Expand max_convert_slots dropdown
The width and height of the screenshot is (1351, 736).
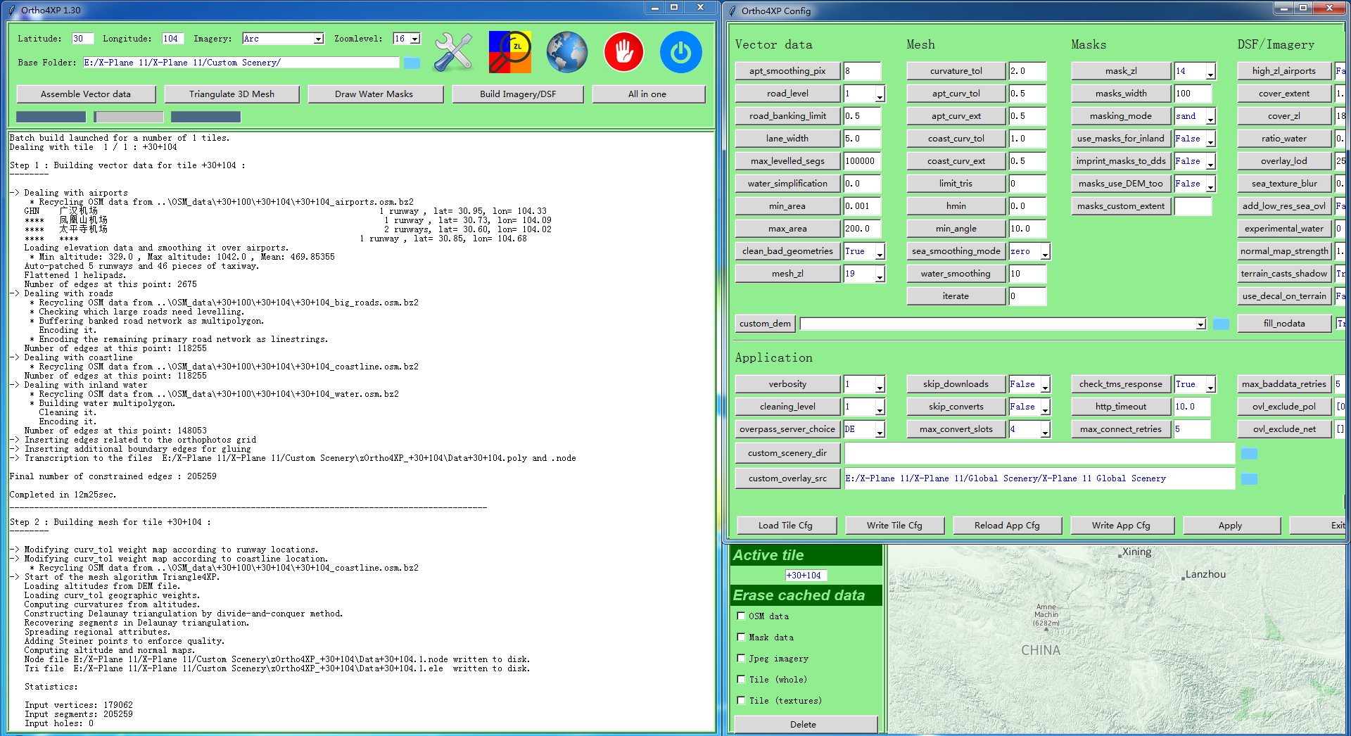(x=1045, y=429)
